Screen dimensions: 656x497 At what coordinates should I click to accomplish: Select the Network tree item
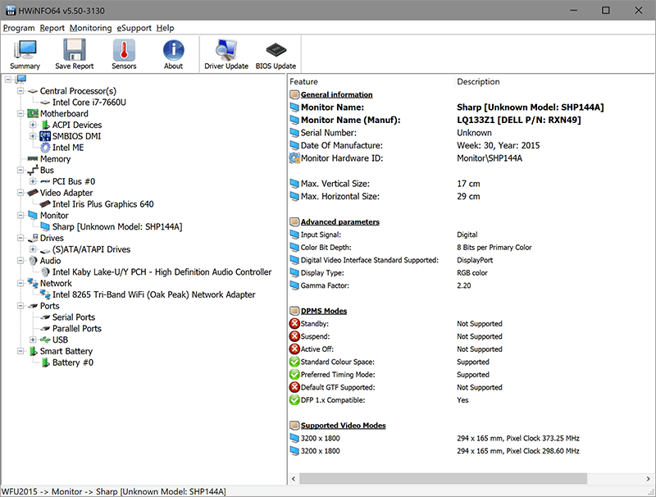click(56, 283)
